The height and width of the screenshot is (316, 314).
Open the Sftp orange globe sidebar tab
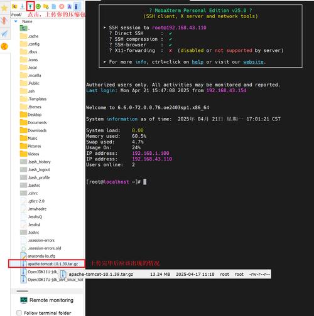(x=4, y=46)
